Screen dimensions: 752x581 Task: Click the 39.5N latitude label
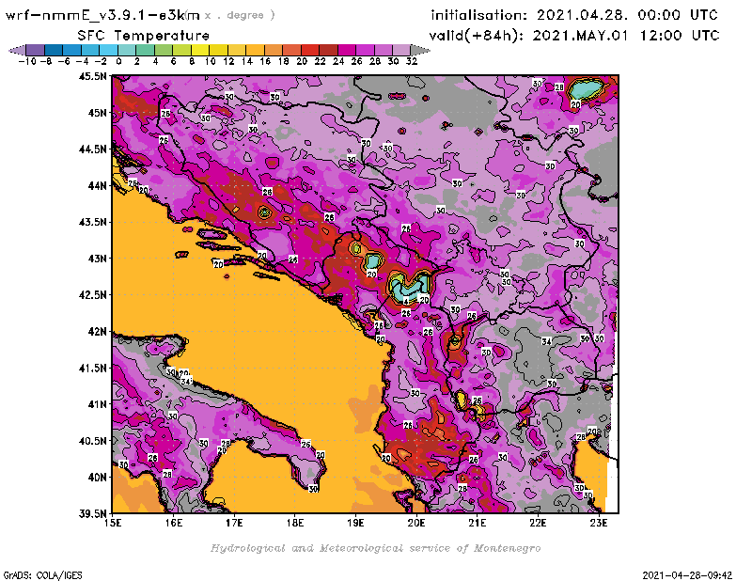[92, 513]
